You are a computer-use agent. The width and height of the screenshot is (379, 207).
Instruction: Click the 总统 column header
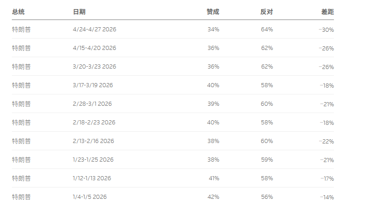[x=18, y=12]
